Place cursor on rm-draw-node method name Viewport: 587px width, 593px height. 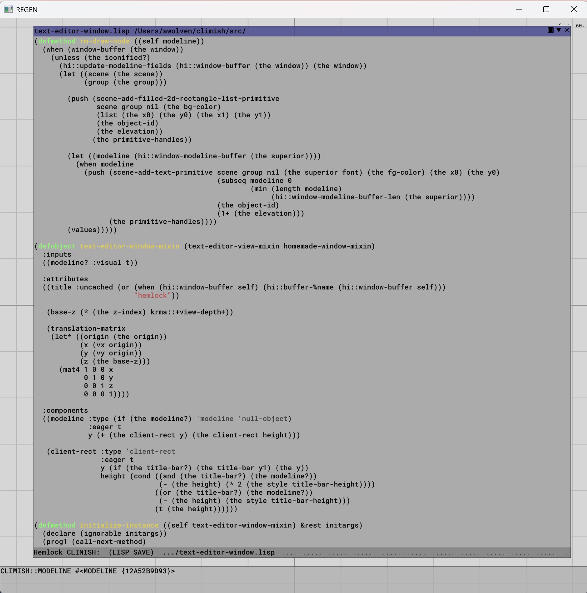click(x=105, y=41)
